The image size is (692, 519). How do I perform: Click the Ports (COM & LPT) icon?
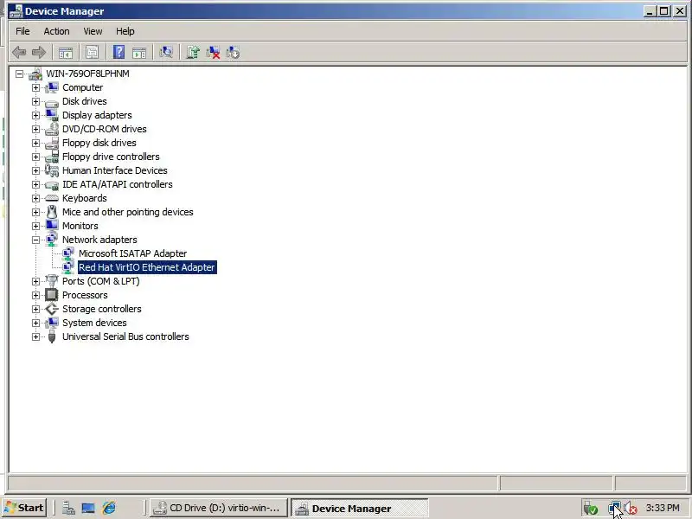[x=52, y=281]
